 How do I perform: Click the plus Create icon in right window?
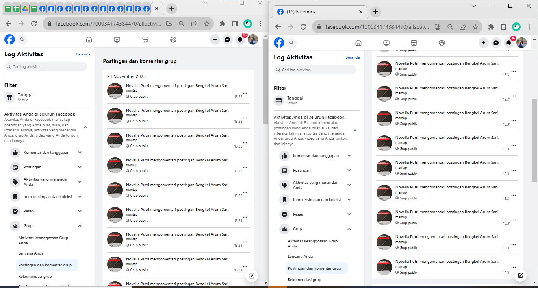(484, 42)
